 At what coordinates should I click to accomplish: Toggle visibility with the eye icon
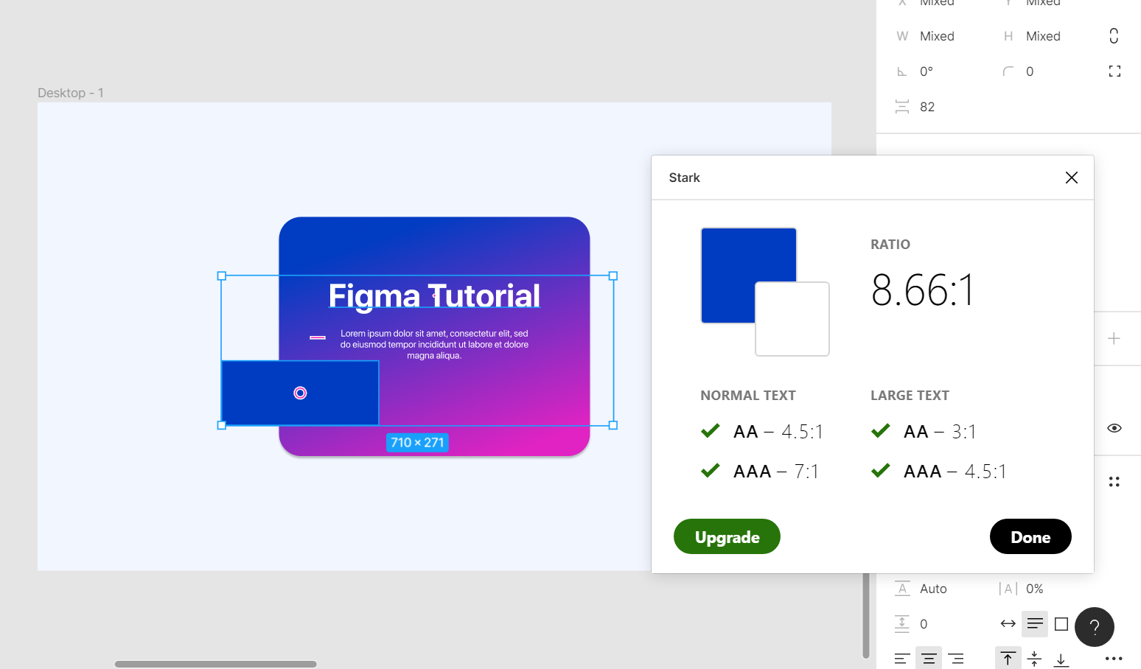tap(1114, 428)
